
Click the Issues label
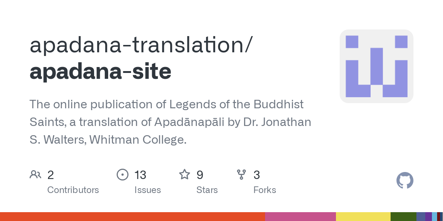(x=148, y=190)
